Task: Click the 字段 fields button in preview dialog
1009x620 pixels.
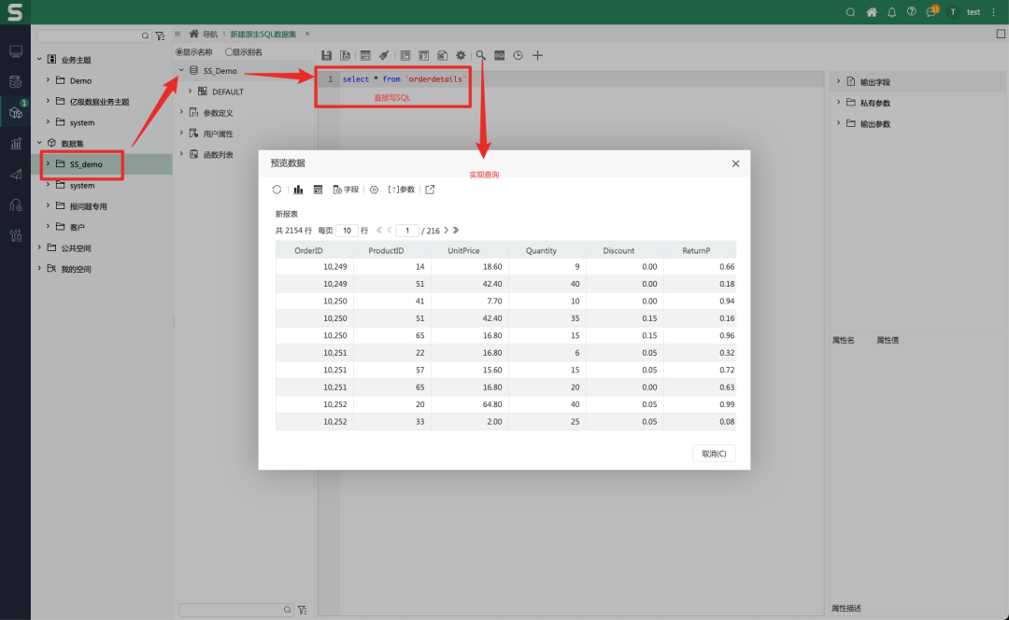Action: pyautogui.click(x=346, y=190)
